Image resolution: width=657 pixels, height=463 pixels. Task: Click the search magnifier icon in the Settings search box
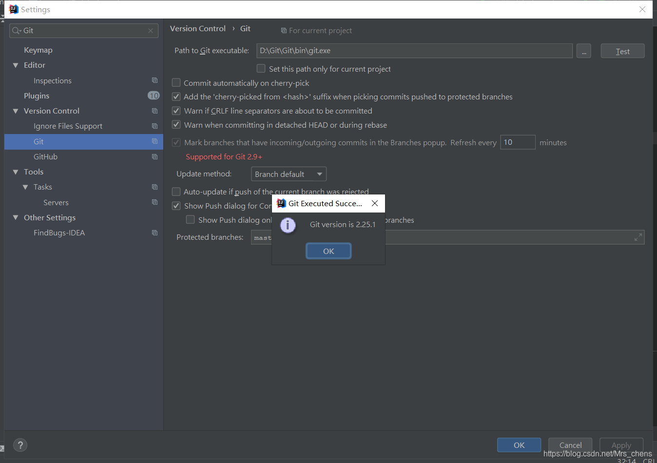coord(16,31)
